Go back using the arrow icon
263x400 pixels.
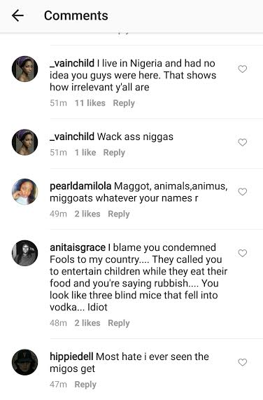(x=17, y=15)
